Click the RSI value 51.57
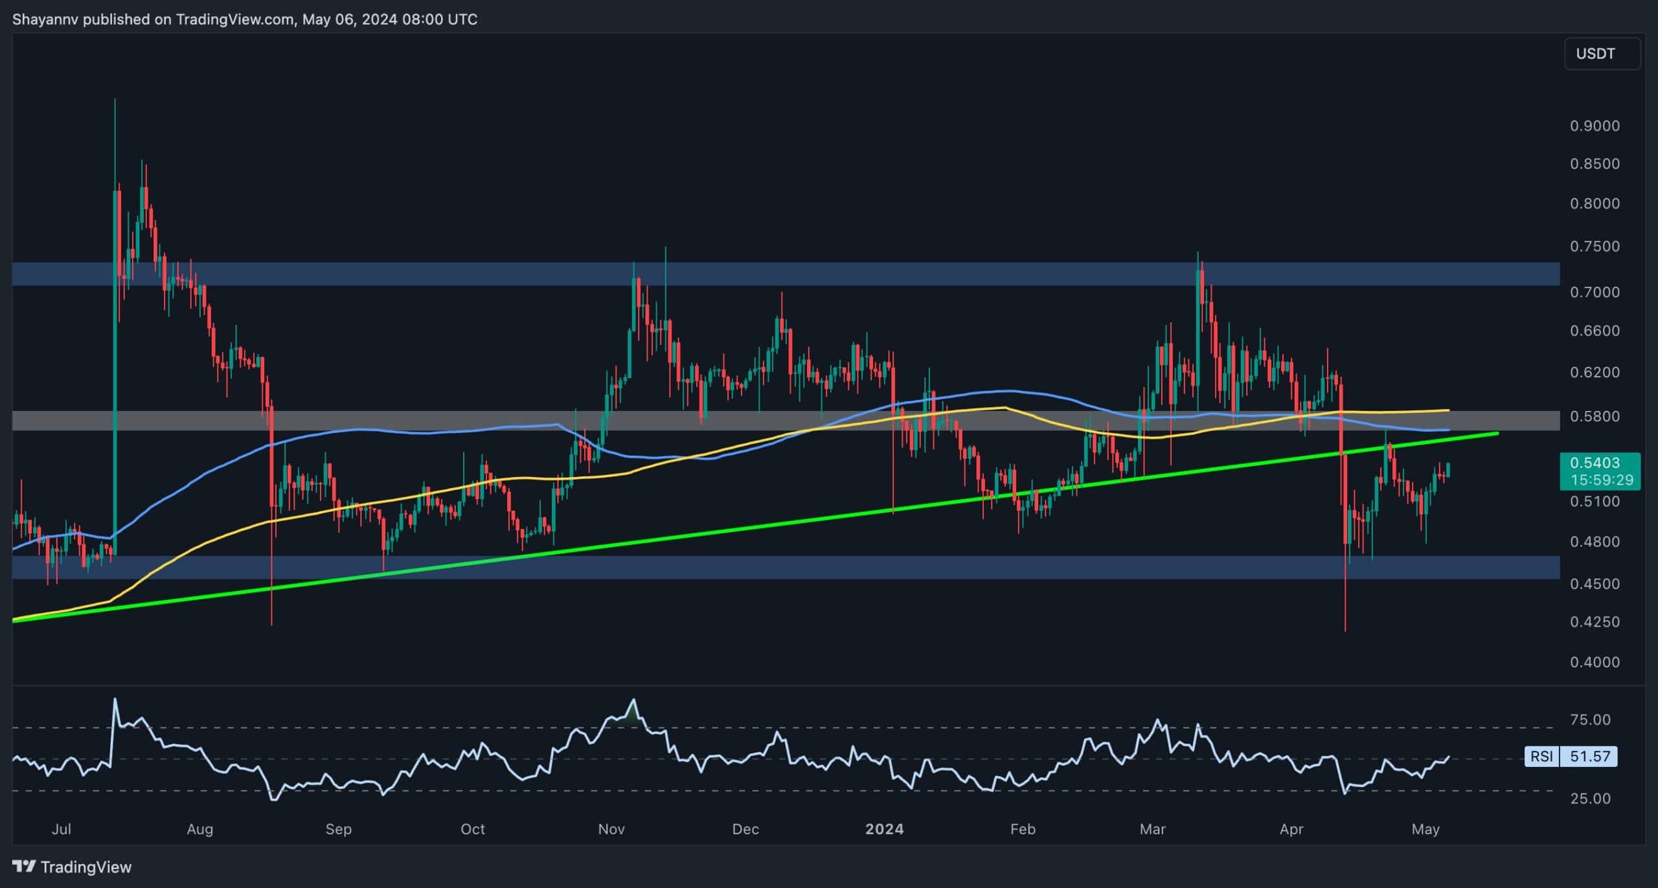 (x=1590, y=756)
